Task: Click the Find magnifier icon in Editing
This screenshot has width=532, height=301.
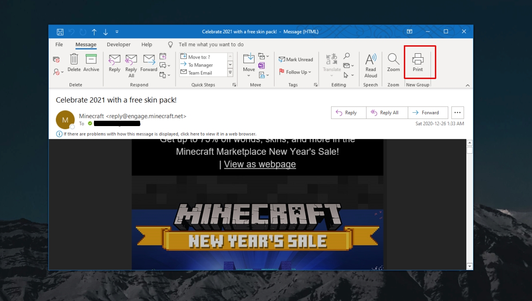Action: (x=347, y=56)
